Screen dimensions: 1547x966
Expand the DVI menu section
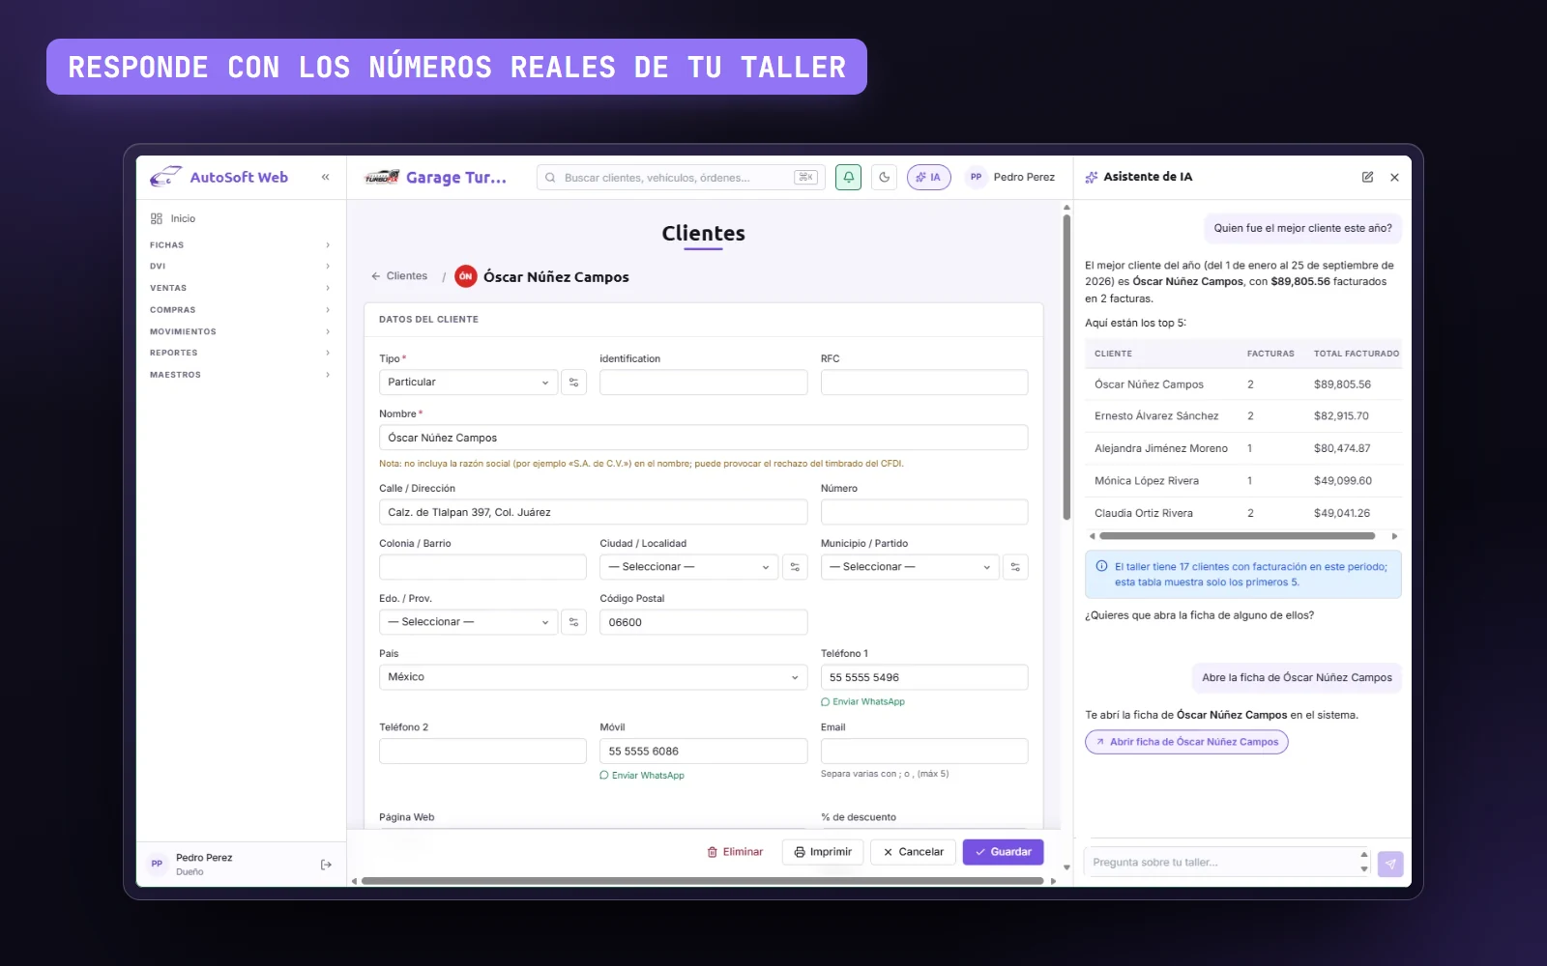pyautogui.click(x=240, y=267)
